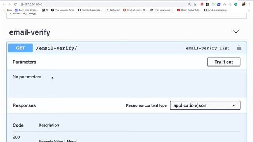Click the Responses heading
This screenshot has width=253, height=142.
[24, 105]
